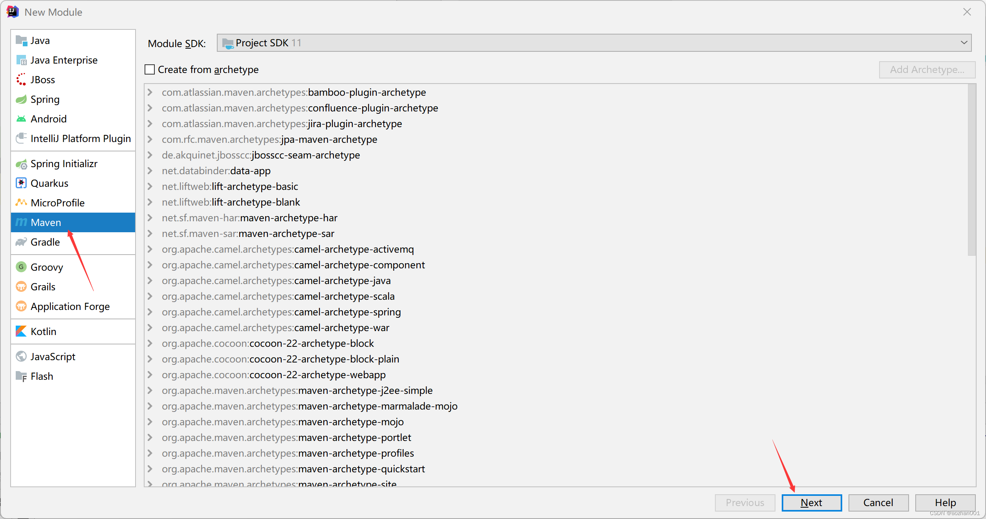Click the Cancel button
The width and height of the screenshot is (986, 519).
click(x=878, y=503)
